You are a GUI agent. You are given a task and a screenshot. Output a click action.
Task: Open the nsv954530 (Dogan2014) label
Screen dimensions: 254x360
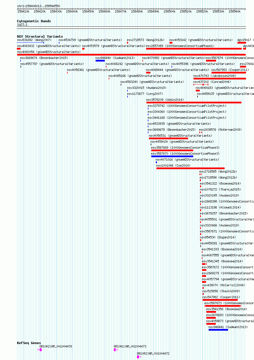218,237
